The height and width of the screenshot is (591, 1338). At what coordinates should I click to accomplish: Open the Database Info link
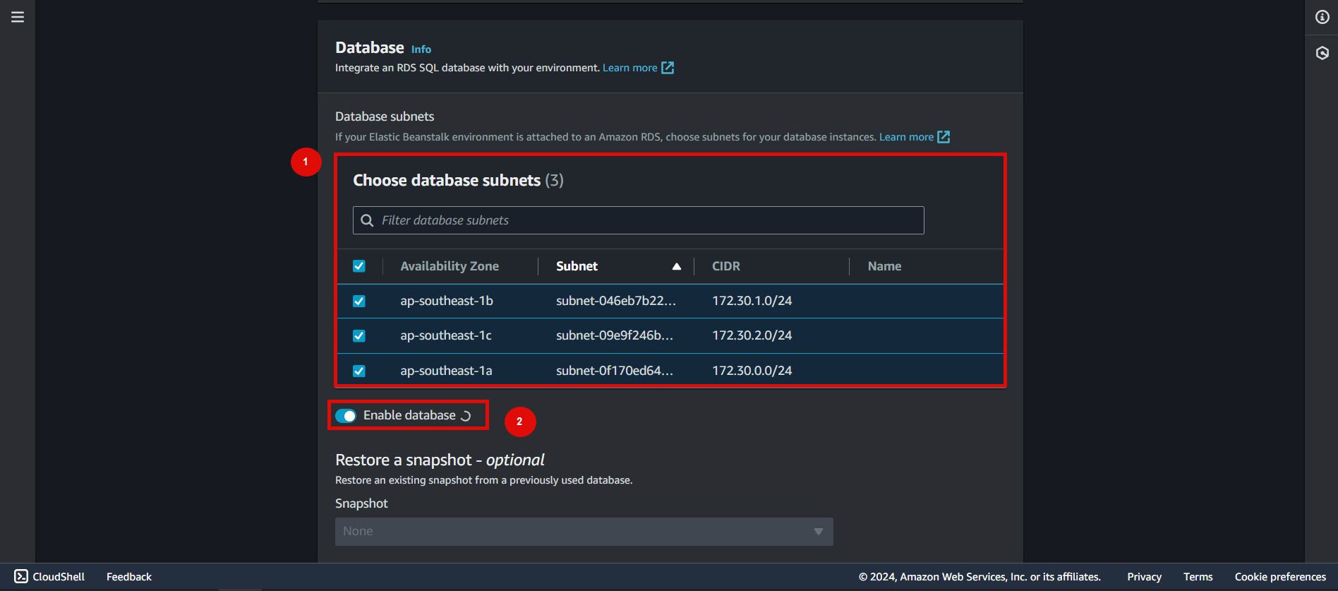421,49
